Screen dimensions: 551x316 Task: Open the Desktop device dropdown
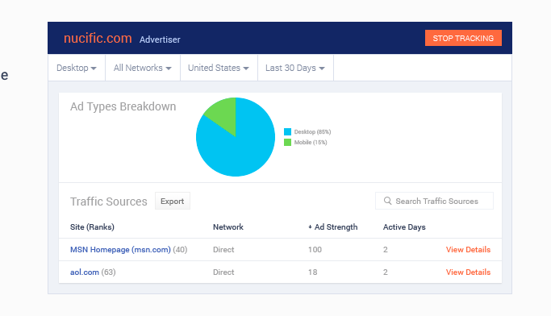pyautogui.click(x=77, y=68)
